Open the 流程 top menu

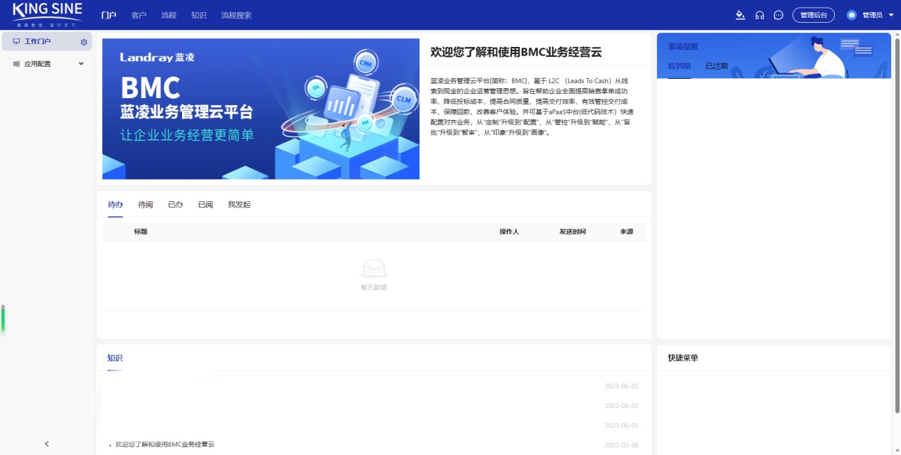(169, 15)
